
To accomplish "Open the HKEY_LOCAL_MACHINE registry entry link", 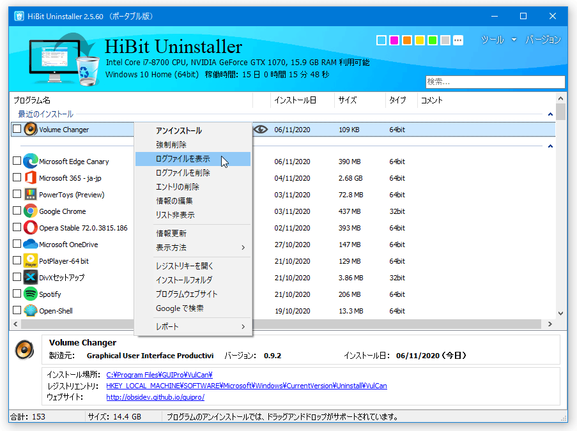I will (x=247, y=386).
